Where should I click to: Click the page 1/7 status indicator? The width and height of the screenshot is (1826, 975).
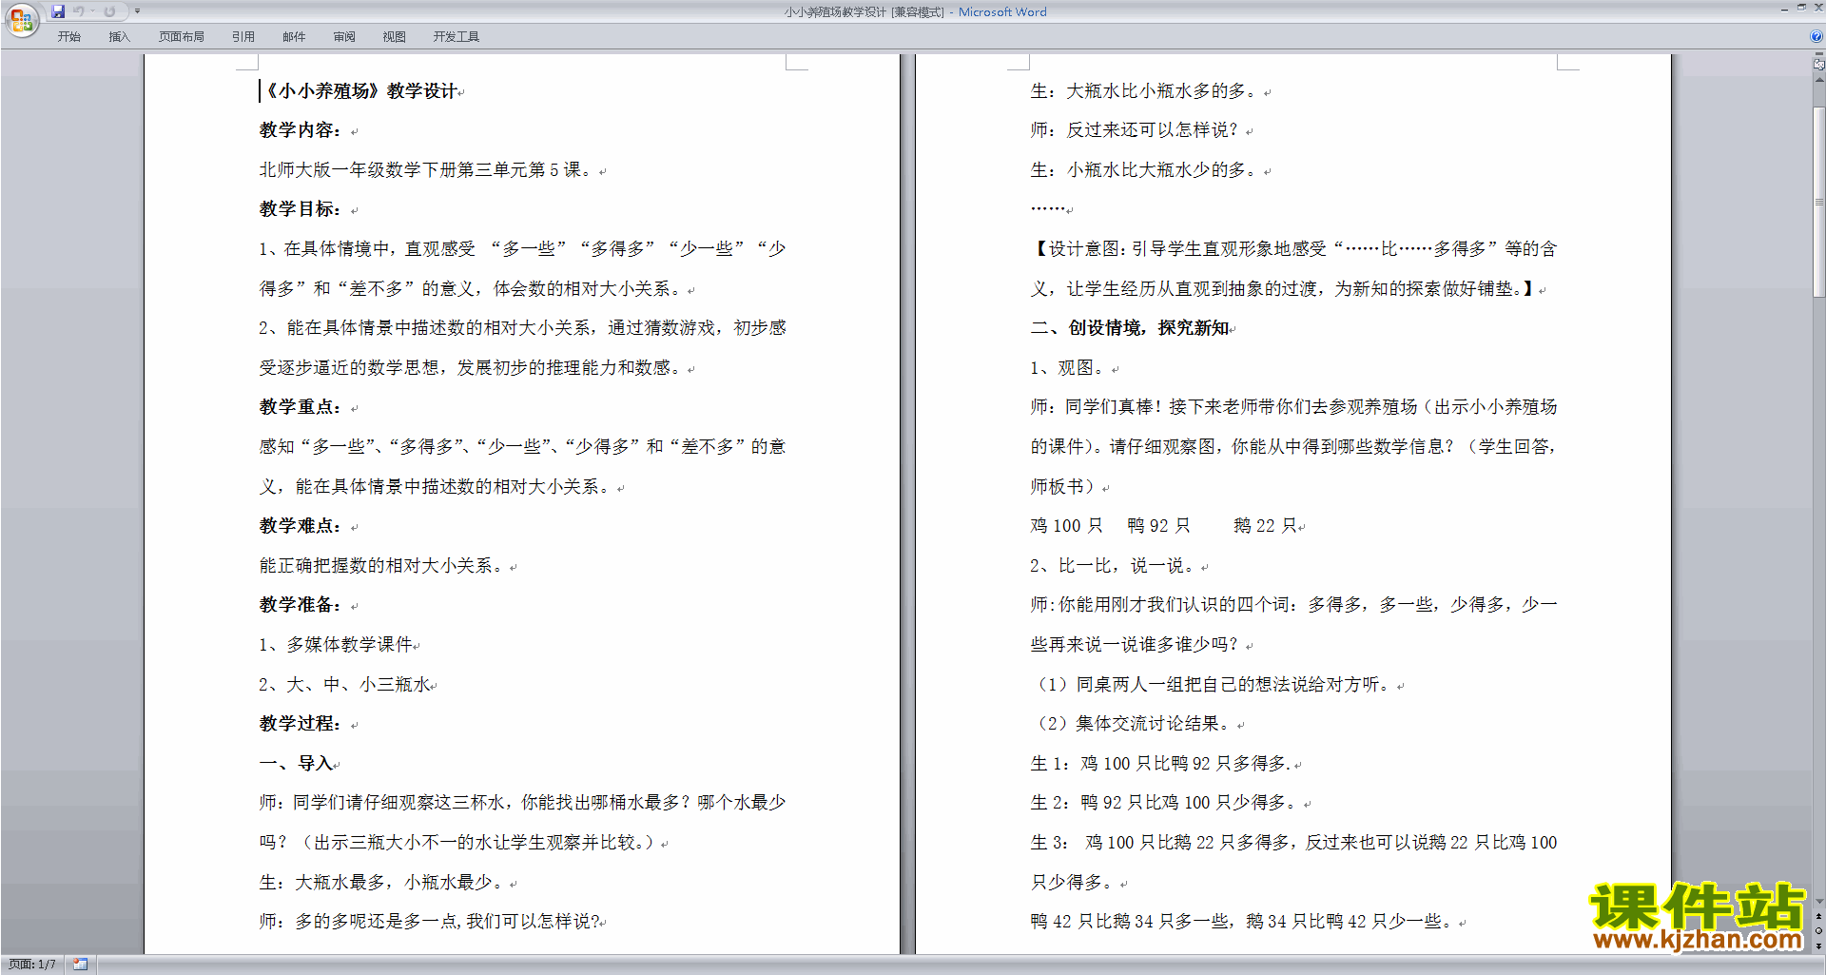(x=32, y=965)
